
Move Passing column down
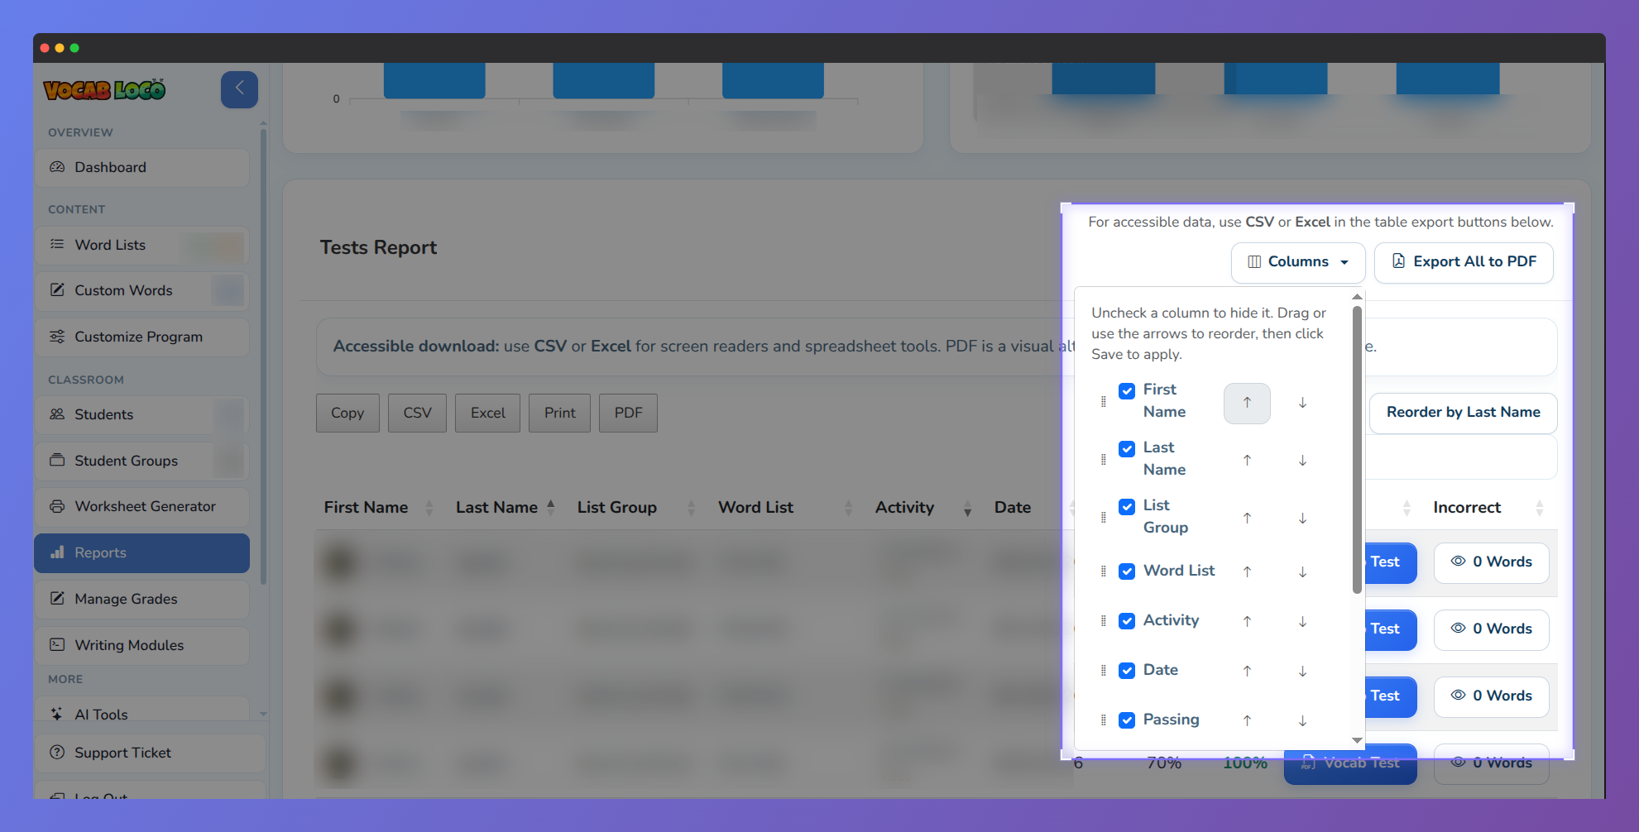point(1302,721)
